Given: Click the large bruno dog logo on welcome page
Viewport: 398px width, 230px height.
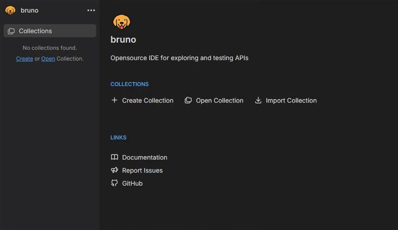Looking at the screenshot, I should [121, 22].
